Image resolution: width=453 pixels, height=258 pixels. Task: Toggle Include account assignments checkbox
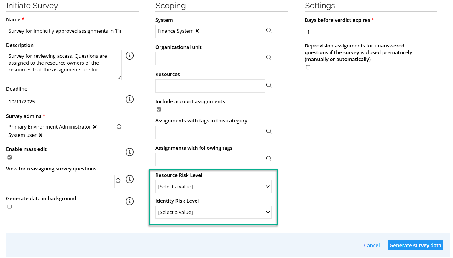159,110
